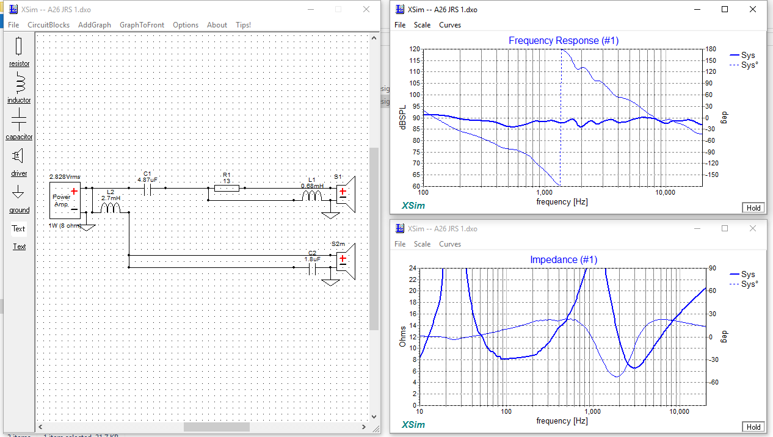Select capacitor C1 4.87uF in schematic
Image resolution: width=773 pixels, height=437 pixels.
pyautogui.click(x=147, y=189)
